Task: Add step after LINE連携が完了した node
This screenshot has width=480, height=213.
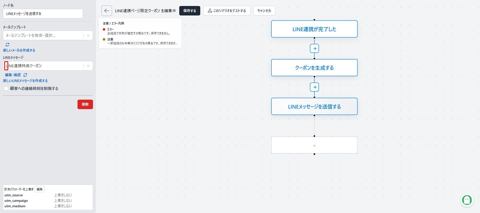Action: coord(314,48)
